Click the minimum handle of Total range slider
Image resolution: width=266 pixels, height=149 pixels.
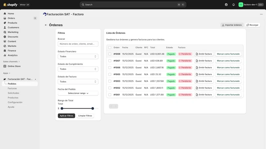[x=62, y=109]
